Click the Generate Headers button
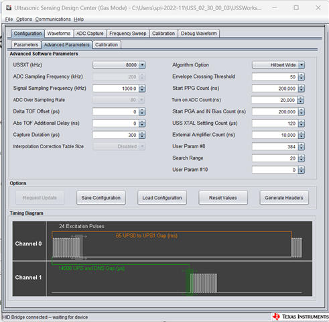 tap(284, 198)
